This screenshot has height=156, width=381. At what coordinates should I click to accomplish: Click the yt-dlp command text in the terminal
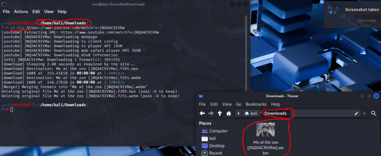tap(17, 28)
